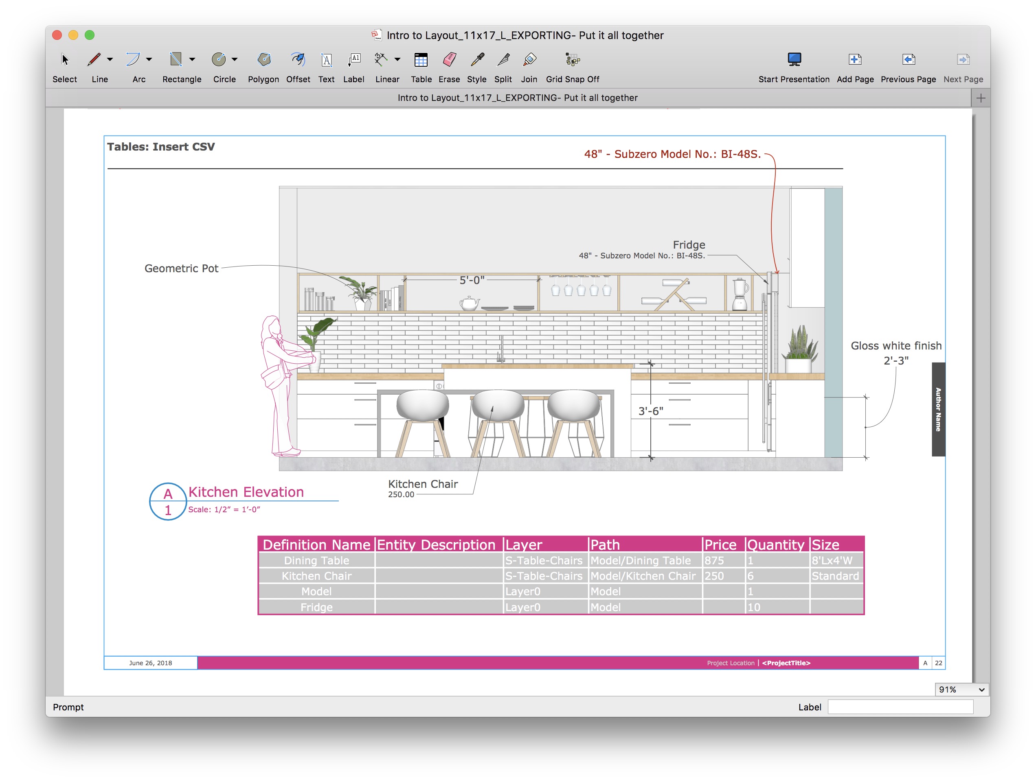Switch to the Intro to Layout document tab
This screenshot has width=1036, height=782.
pyautogui.click(x=517, y=98)
